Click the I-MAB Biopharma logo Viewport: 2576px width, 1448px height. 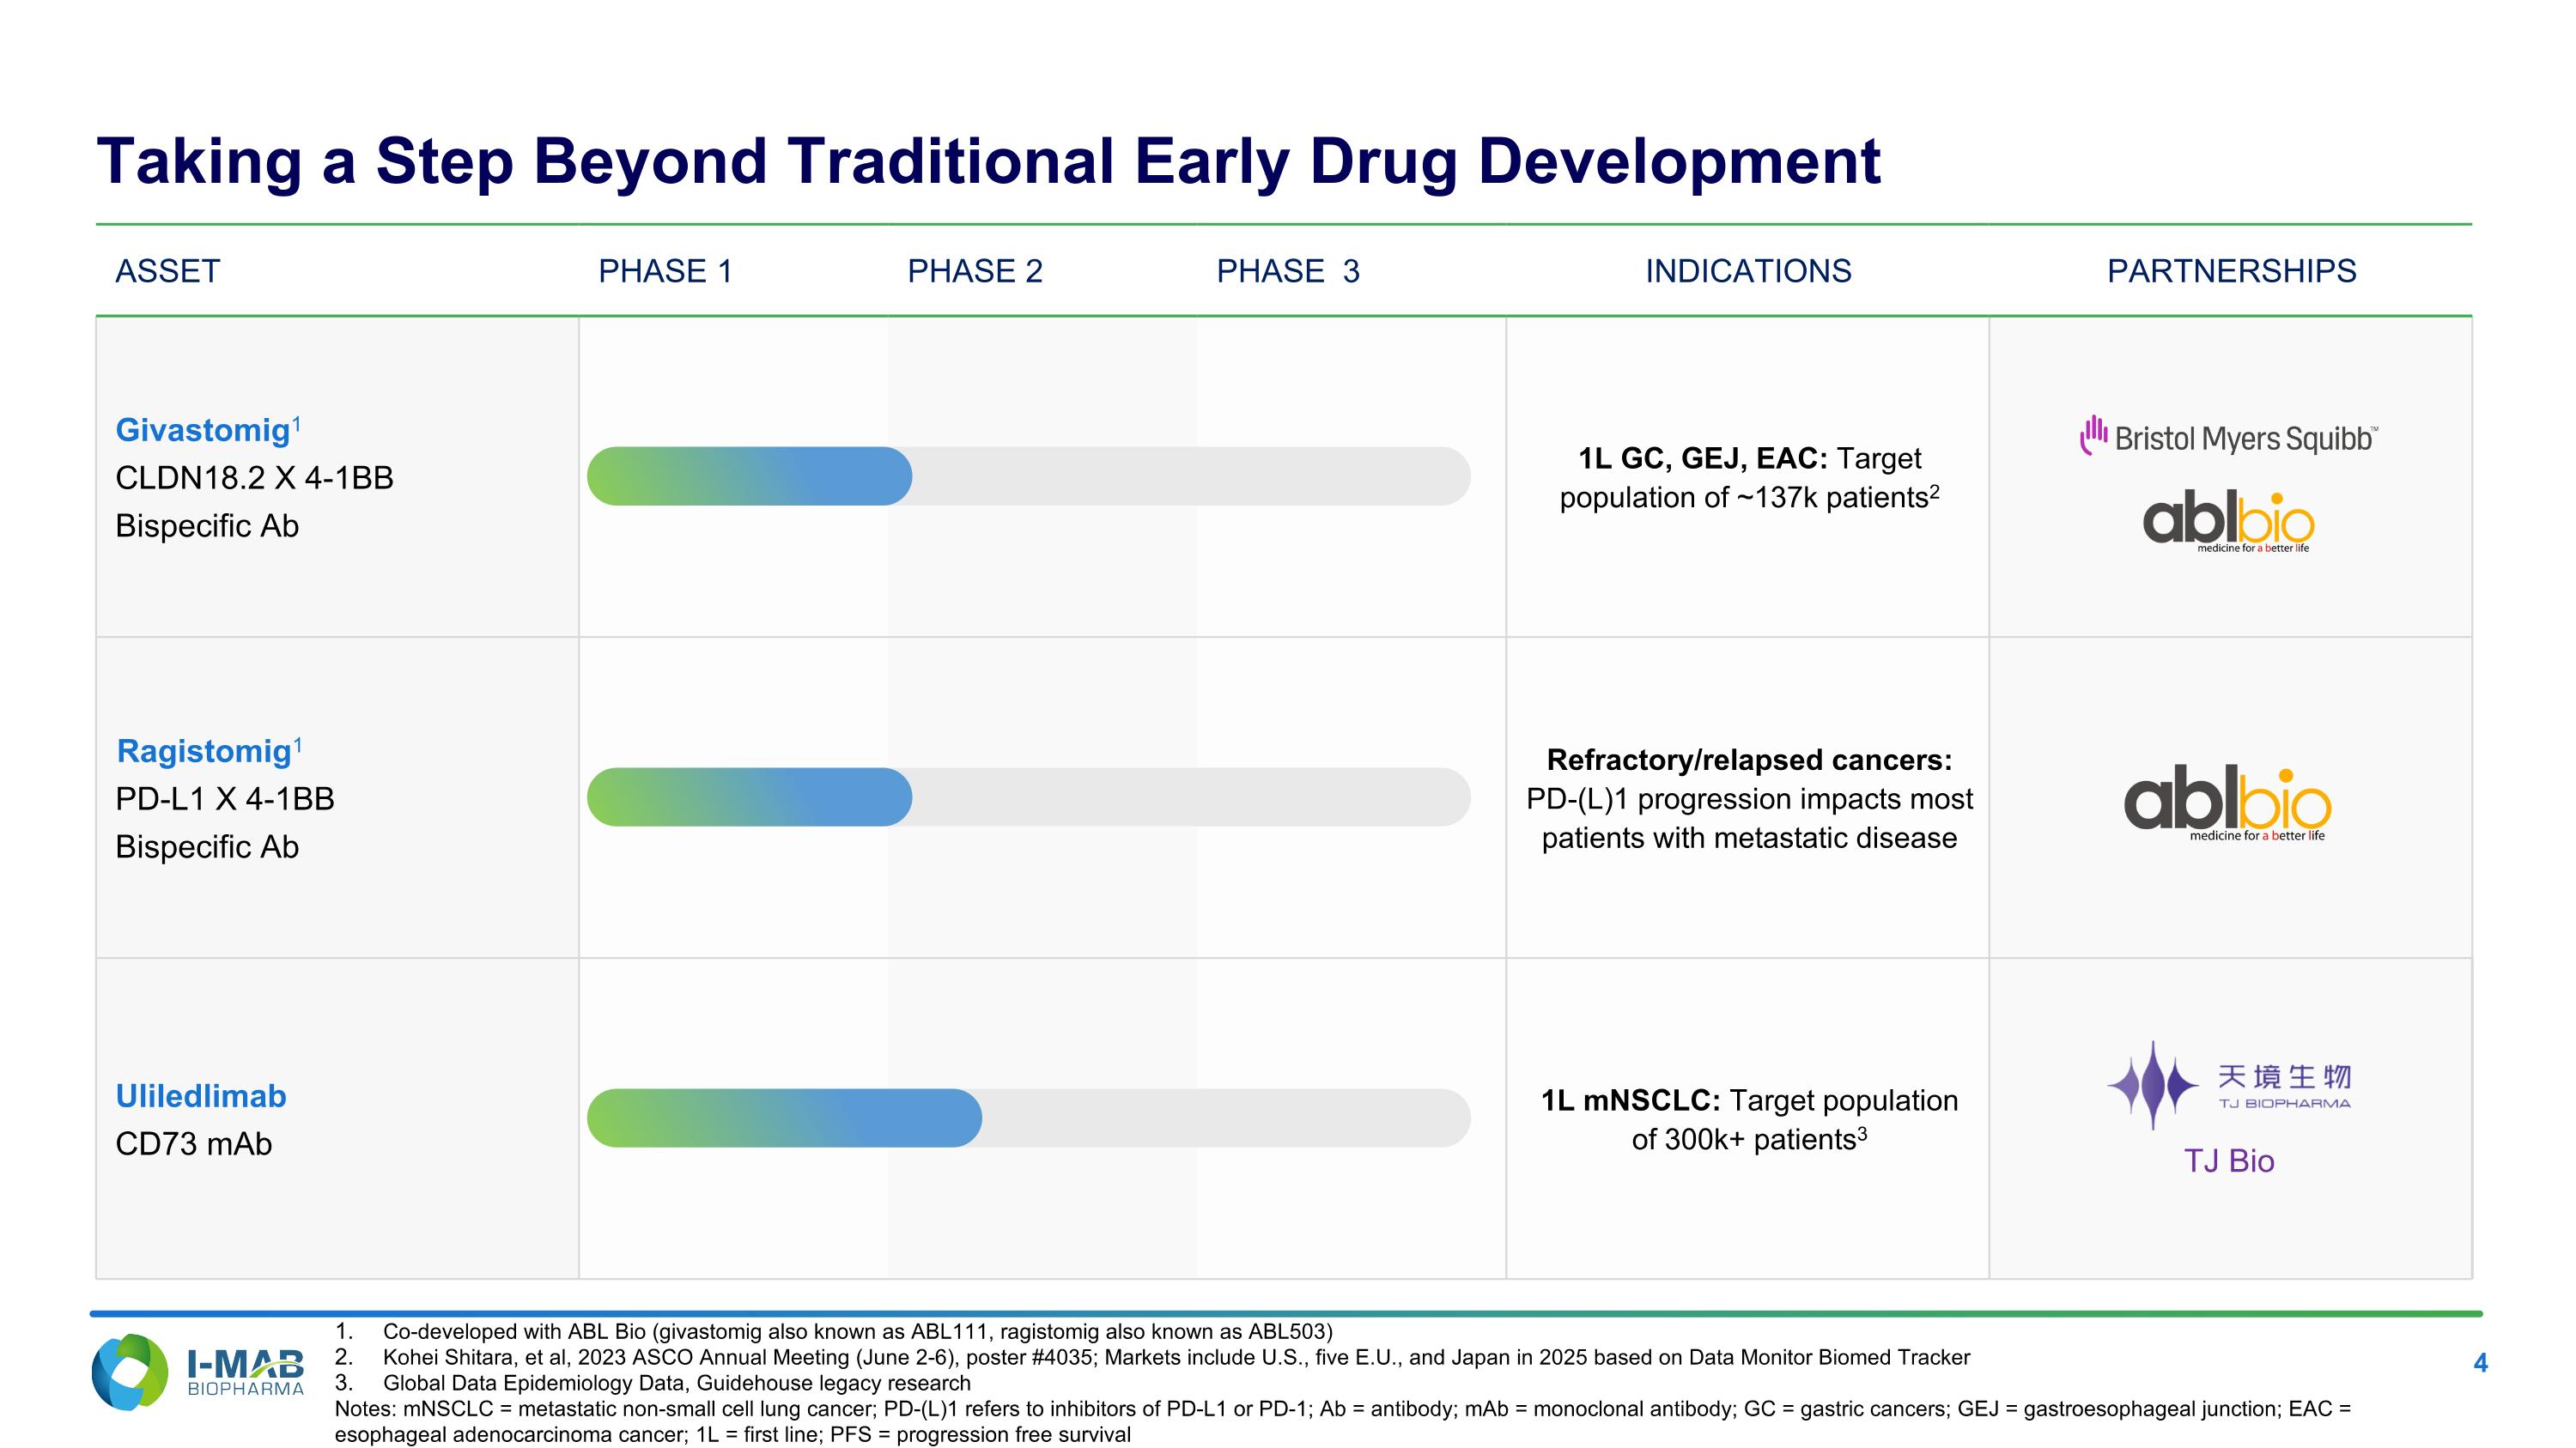pyautogui.click(x=197, y=1372)
